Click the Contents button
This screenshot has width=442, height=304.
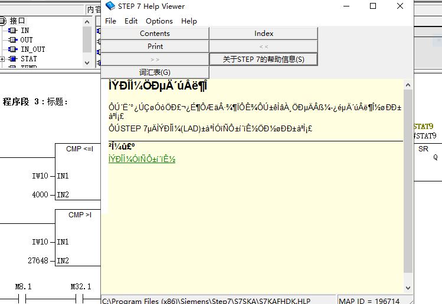155,34
